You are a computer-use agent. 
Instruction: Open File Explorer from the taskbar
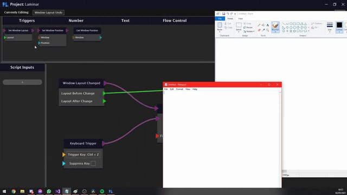click(x=22, y=191)
